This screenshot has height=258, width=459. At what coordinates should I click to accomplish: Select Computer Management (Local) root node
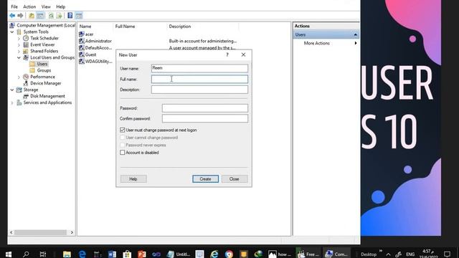tap(42, 26)
